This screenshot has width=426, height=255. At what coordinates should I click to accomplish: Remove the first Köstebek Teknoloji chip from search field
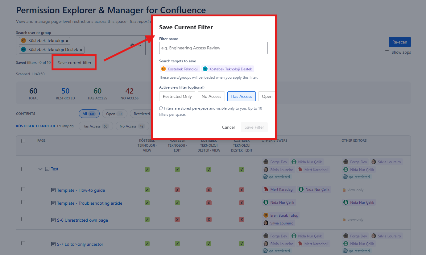click(67, 41)
